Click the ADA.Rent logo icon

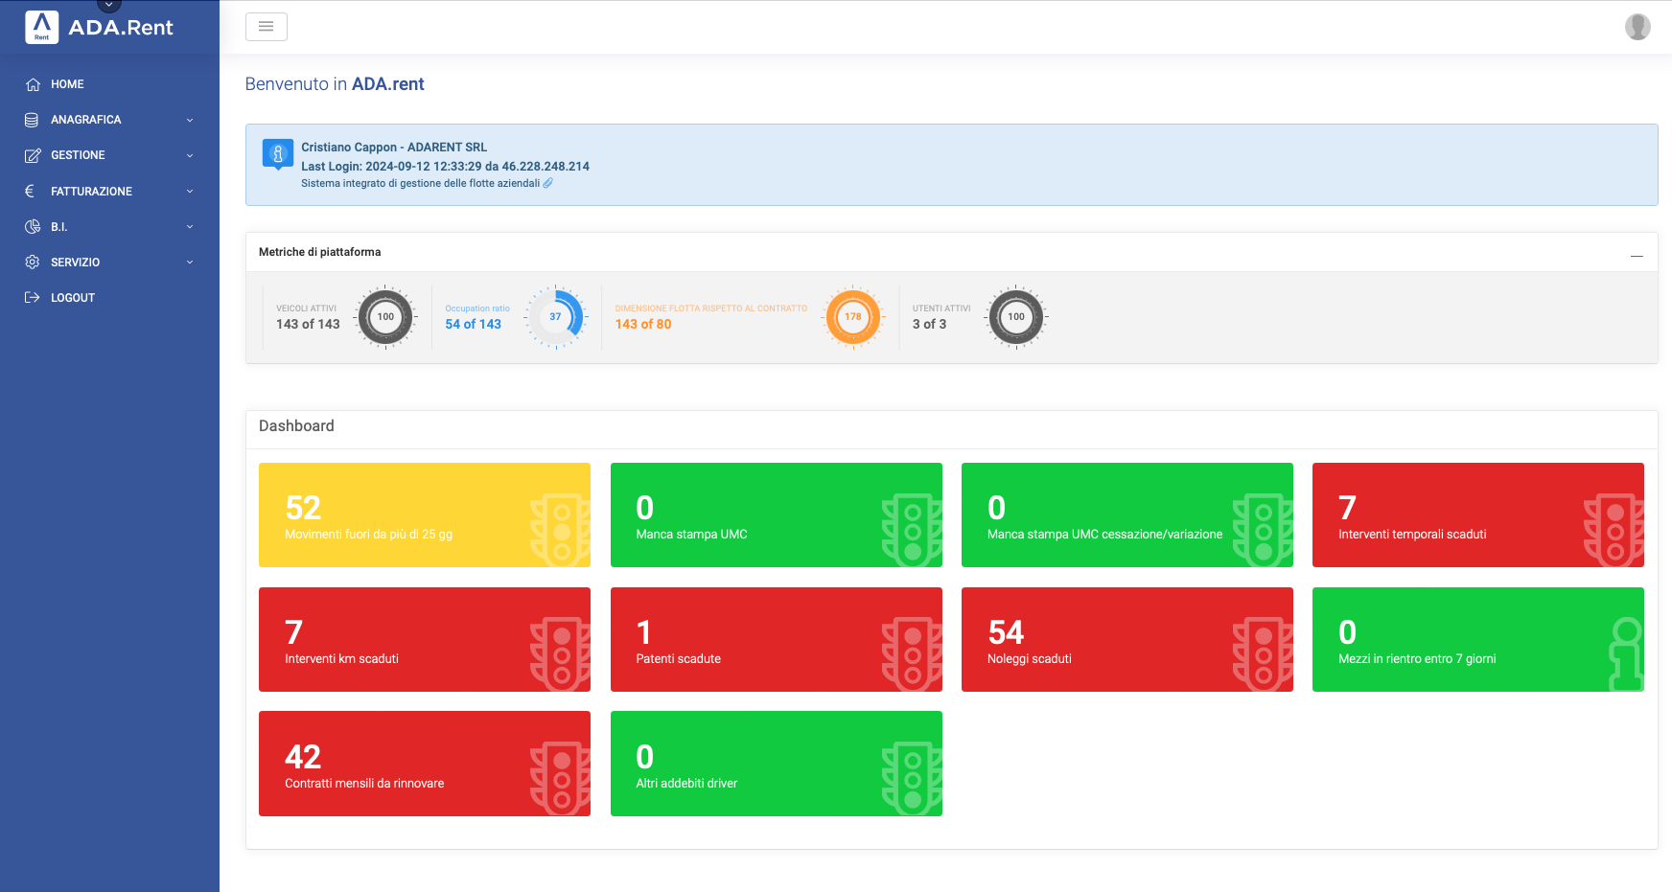pyautogui.click(x=41, y=27)
